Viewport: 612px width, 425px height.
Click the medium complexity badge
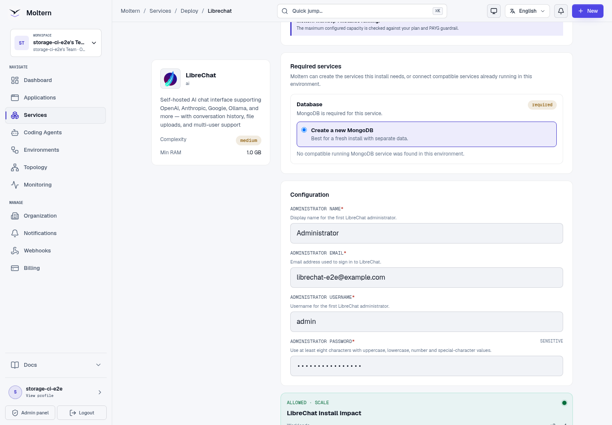click(249, 141)
